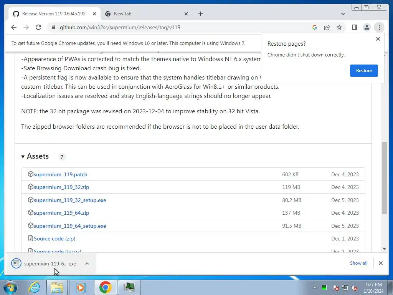Click package icon beside supermium_119.patch

30,174
